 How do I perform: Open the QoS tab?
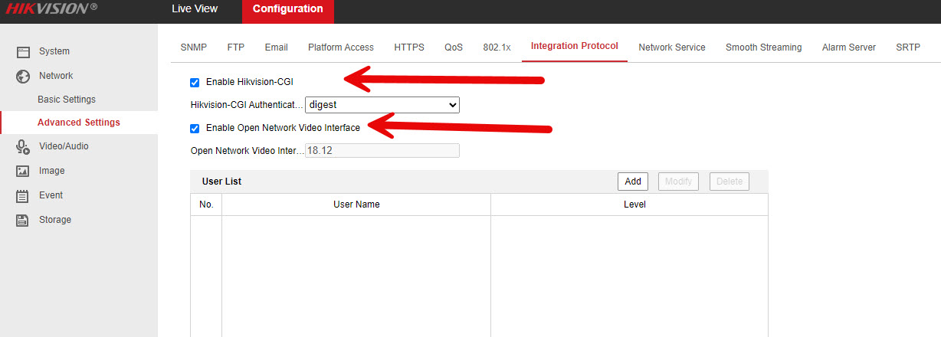tap(454, 47)
